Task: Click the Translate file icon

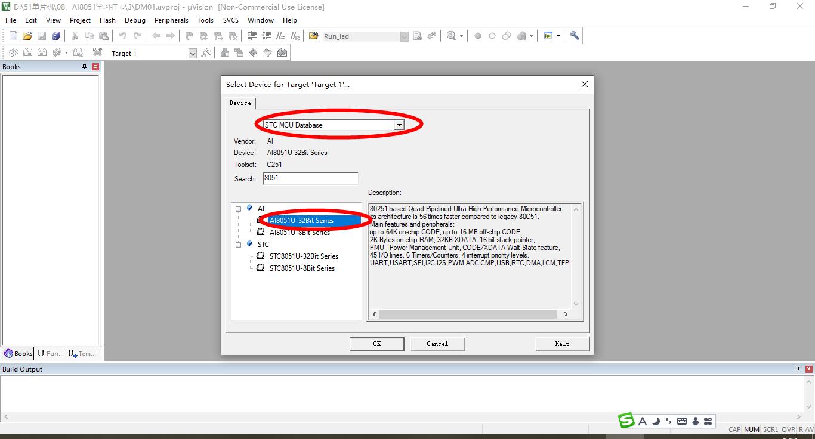Action: tap(13, 52)
